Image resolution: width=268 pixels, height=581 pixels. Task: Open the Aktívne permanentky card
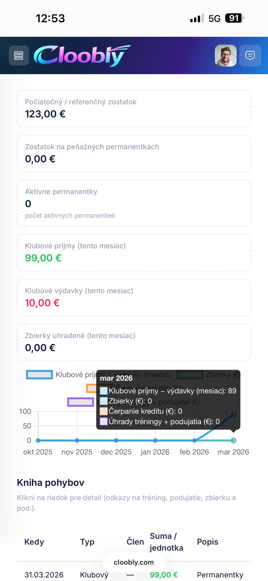click(x=134, y=203)
